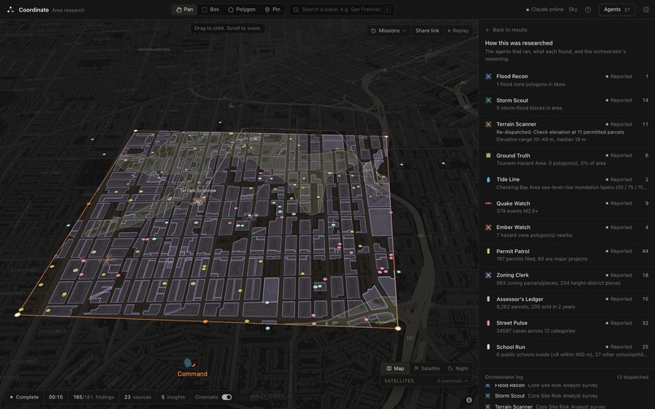Image resolution: width=655 pixels, height=409 pixels.
Task: Click the Tide Line agent icon
Action: click(488, 179)
